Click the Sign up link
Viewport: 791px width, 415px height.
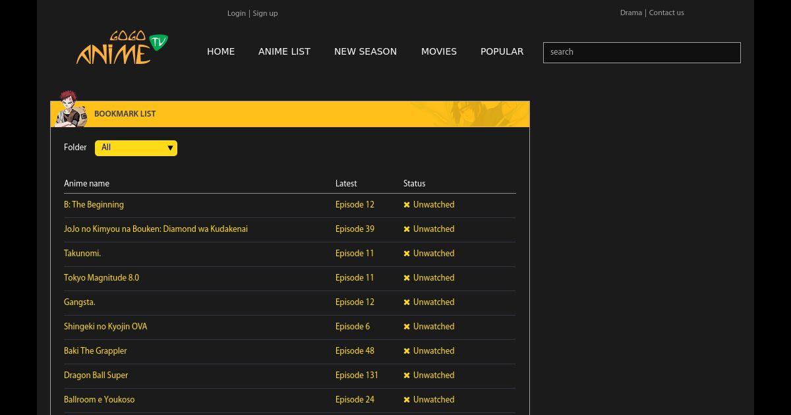click(x=265, y=13)
